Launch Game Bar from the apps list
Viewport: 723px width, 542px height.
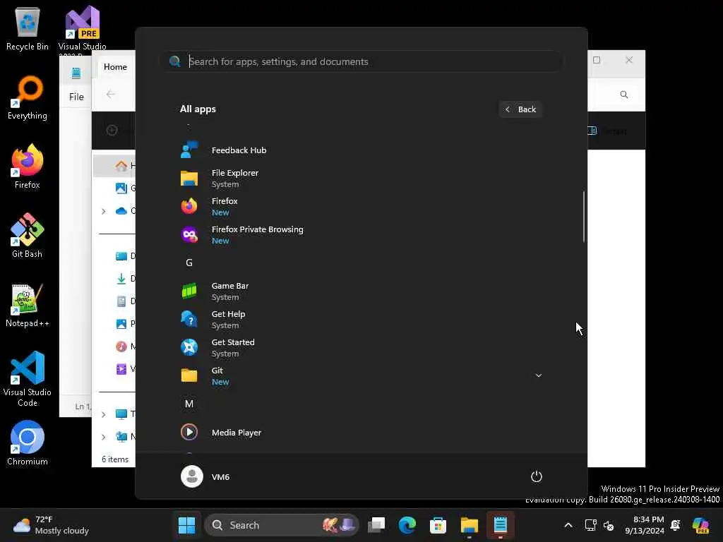[361, 291]
